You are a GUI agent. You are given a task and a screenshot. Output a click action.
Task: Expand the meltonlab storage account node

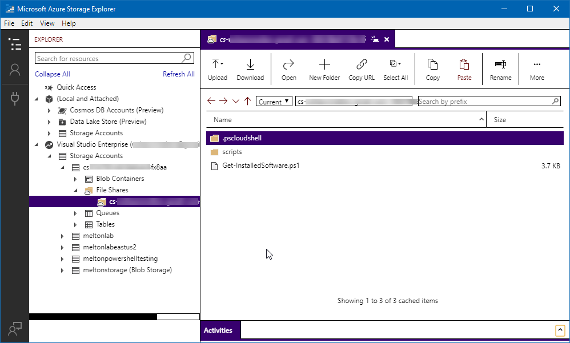(x=63, y=236)
